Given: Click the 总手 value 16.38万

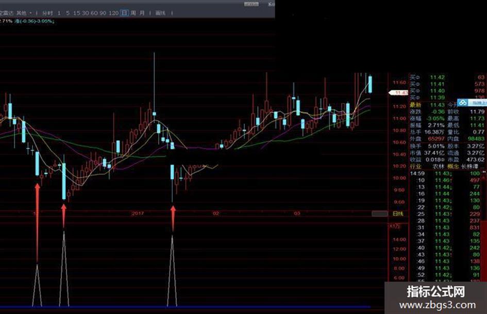Looking at the screenshot, I should [x=435, y=132].
